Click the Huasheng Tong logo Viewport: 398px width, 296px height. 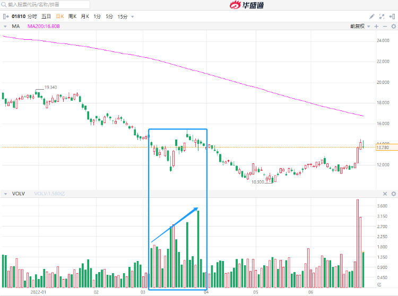click(249, 5)
